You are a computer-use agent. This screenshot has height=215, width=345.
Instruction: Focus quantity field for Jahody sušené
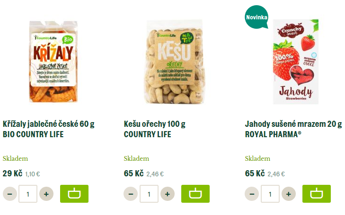[x=270, y=194]
